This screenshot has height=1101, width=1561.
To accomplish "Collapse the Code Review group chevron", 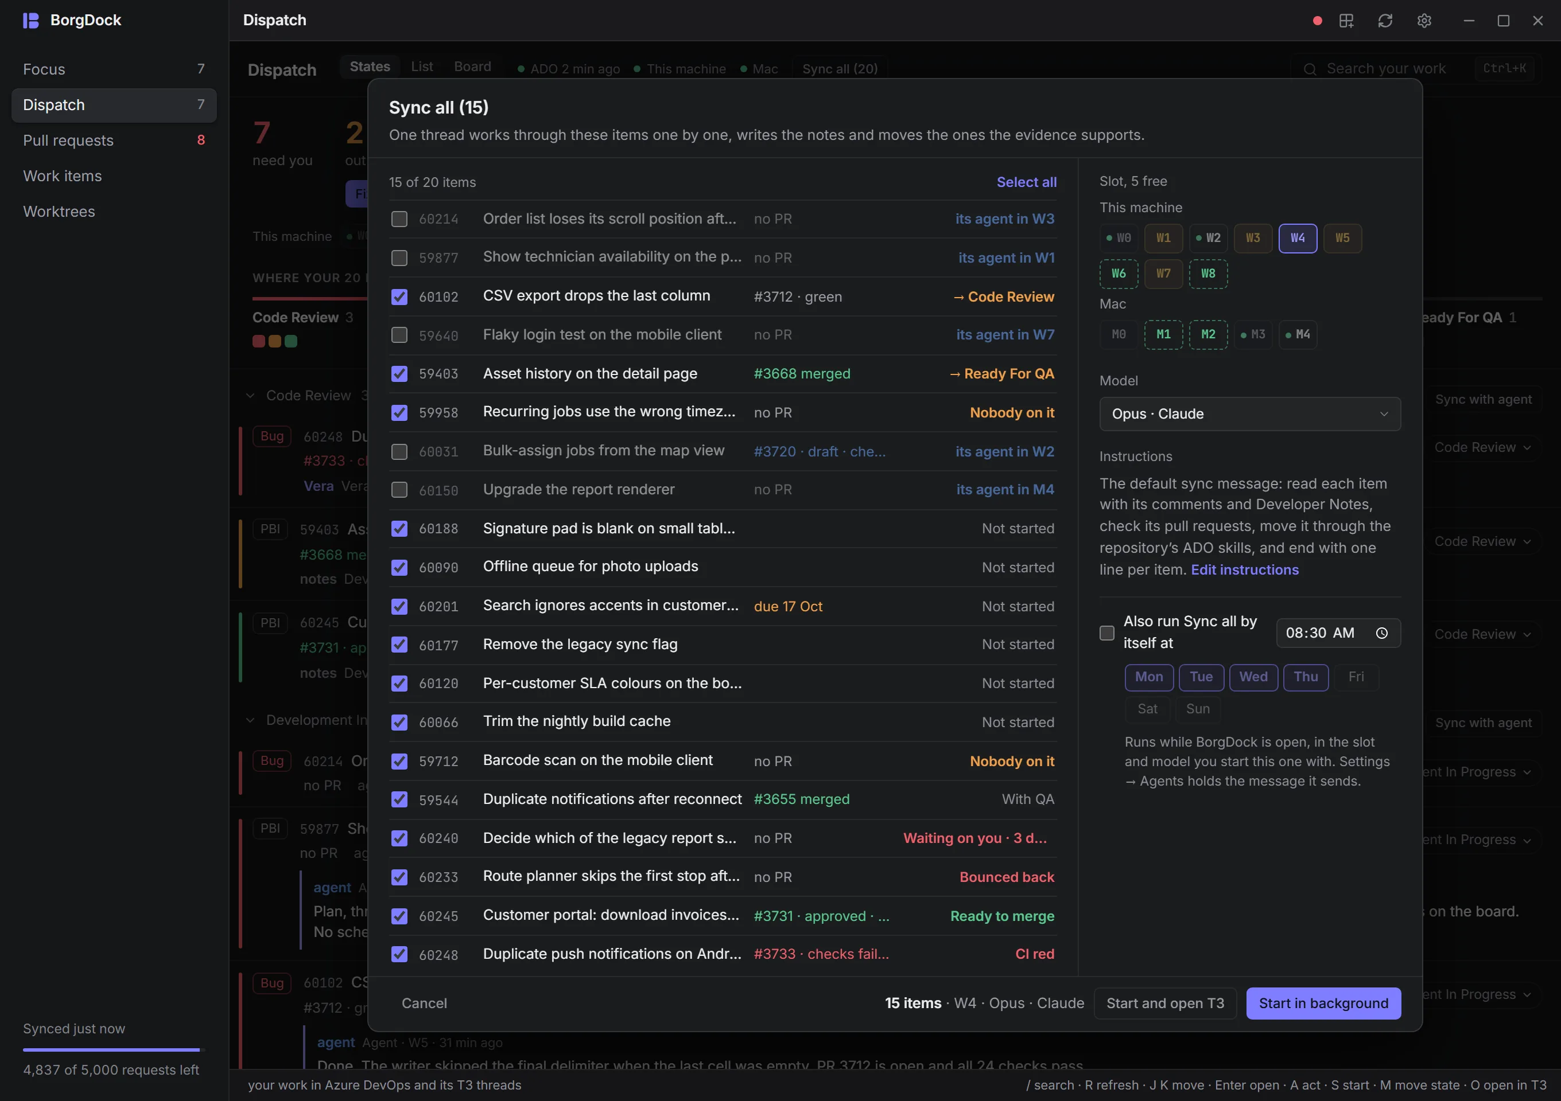I will click(250, 396).
